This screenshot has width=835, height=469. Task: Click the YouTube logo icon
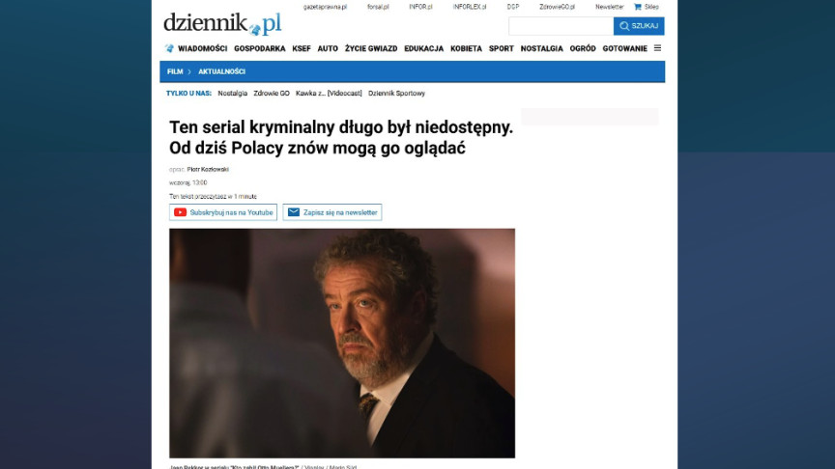point(180,212)
